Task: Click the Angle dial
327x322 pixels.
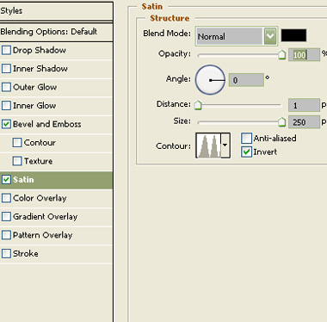Action: click(210, 80)
